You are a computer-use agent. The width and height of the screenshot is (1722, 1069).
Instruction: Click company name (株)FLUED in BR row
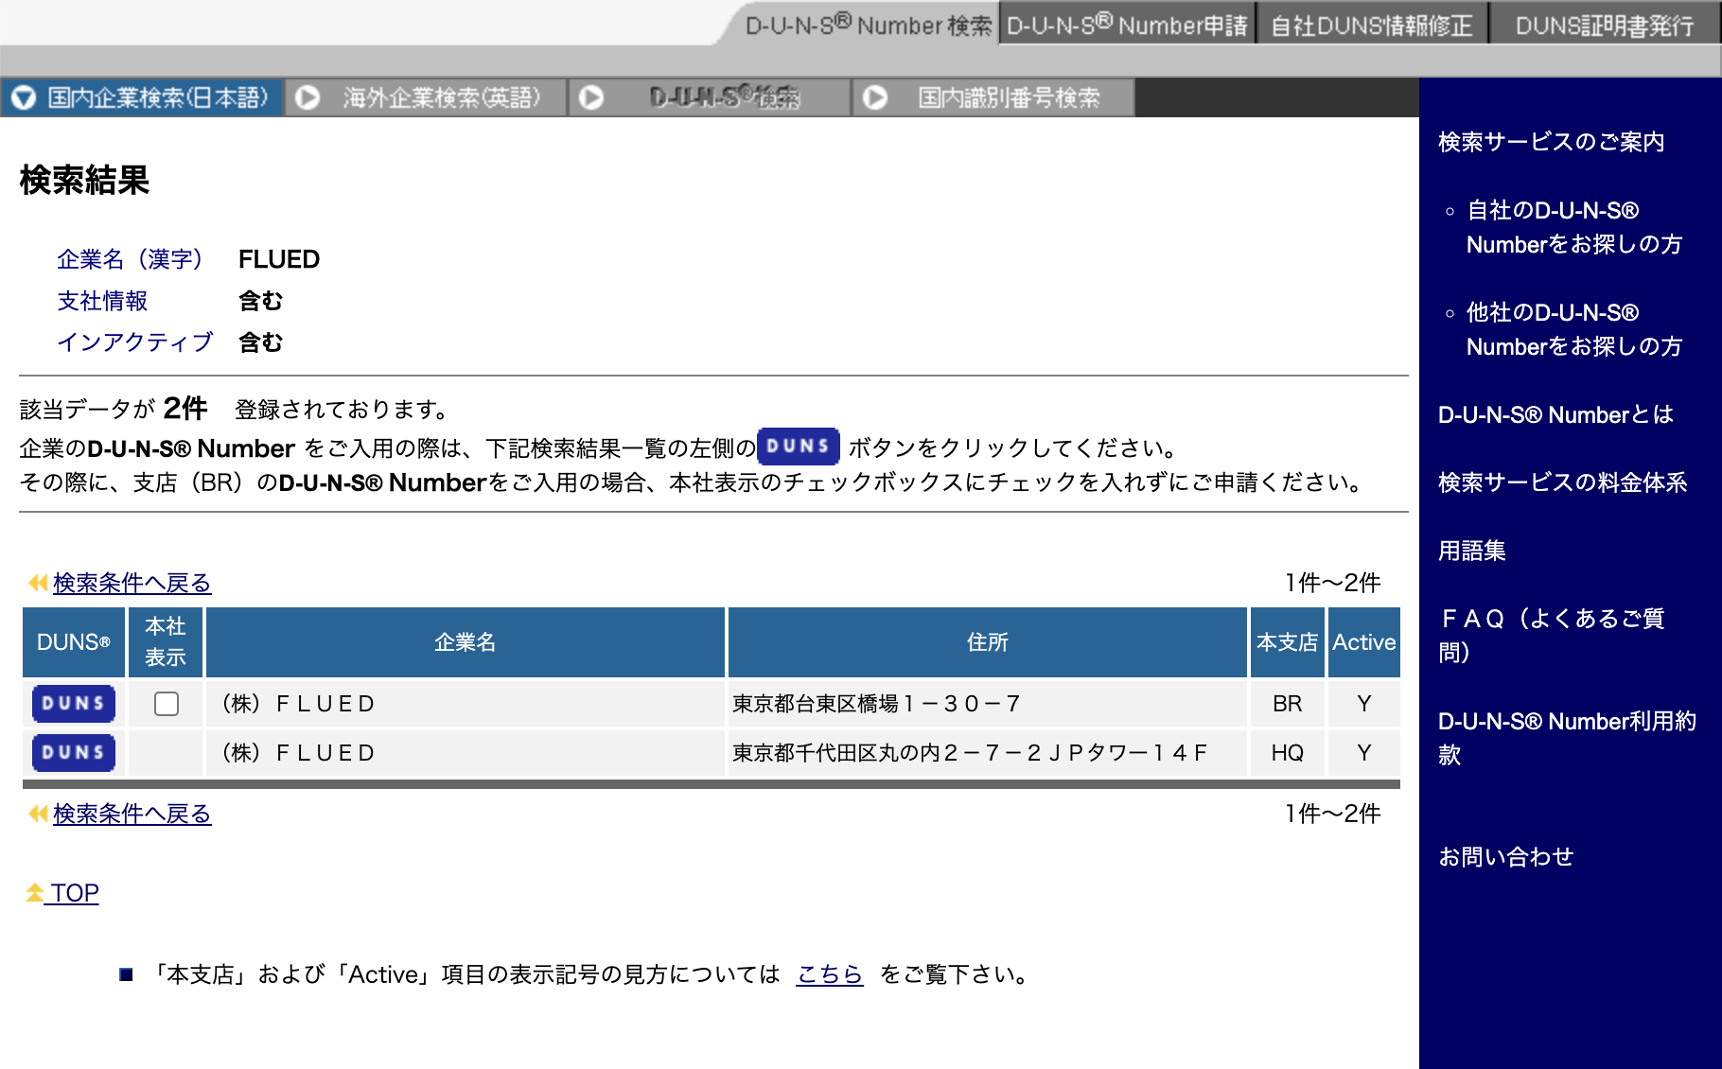coord(299,704)
